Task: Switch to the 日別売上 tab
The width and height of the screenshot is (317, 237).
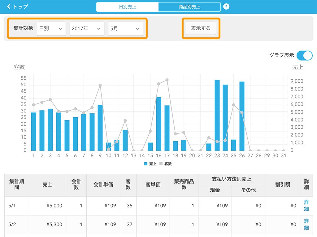Action: (127, 7)
